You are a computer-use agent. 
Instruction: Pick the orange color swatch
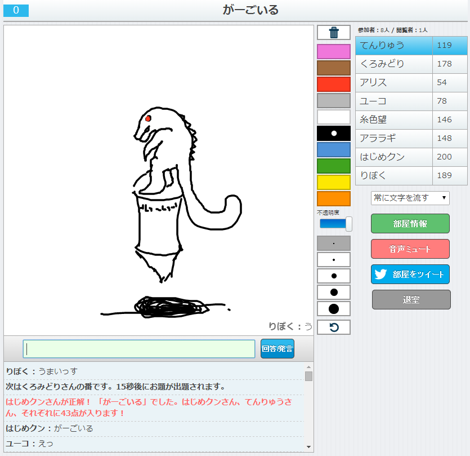334,199
